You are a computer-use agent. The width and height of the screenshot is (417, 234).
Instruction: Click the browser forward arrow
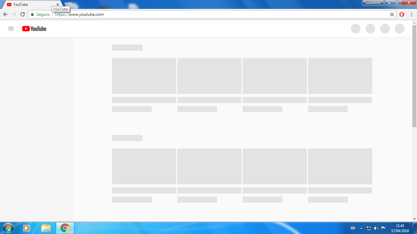[14, 14]
